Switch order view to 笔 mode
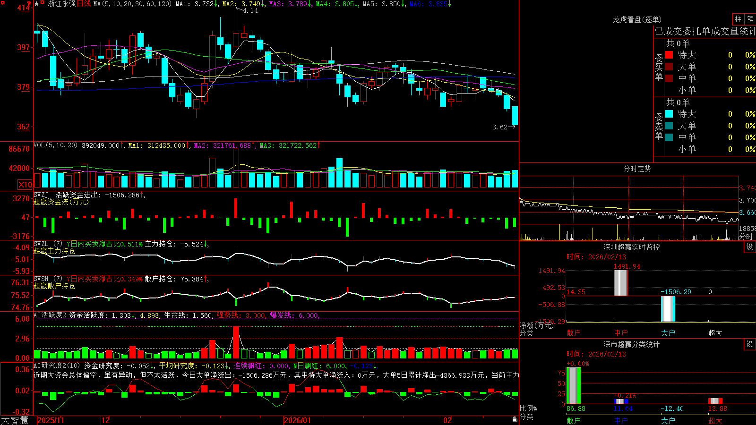756x425 pixels. coord(750,19)
